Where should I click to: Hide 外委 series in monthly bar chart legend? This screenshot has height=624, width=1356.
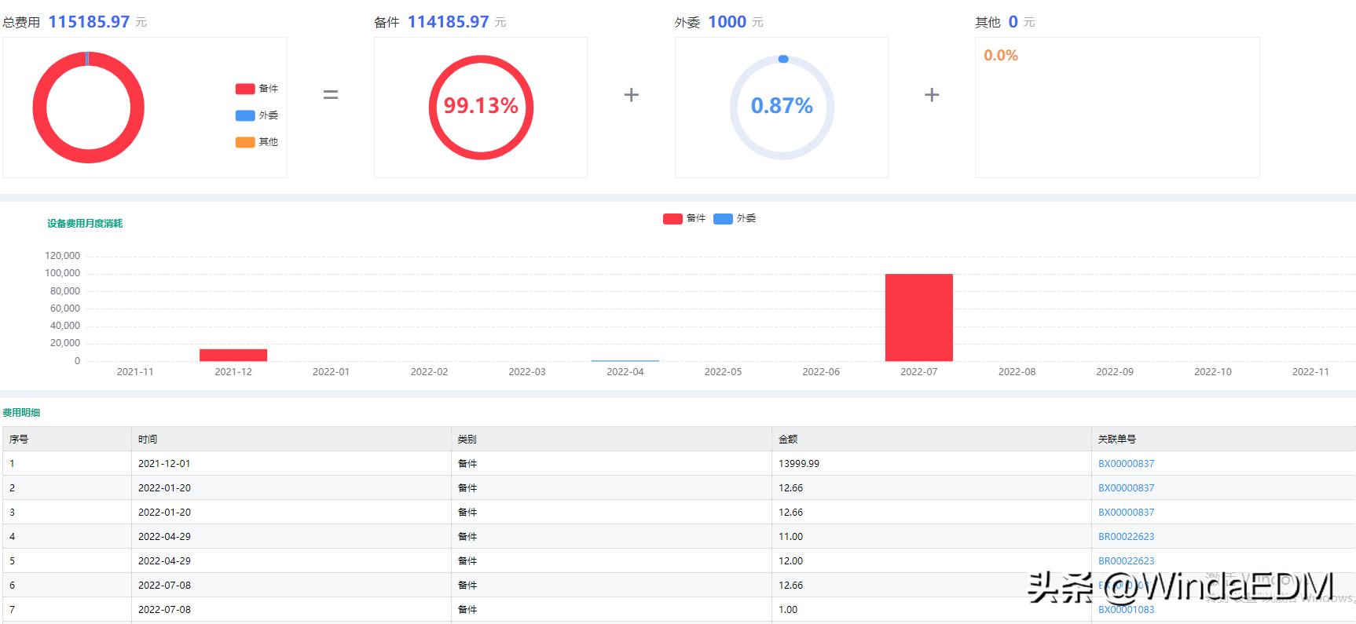pyautogui.click(x=735, y=218)
